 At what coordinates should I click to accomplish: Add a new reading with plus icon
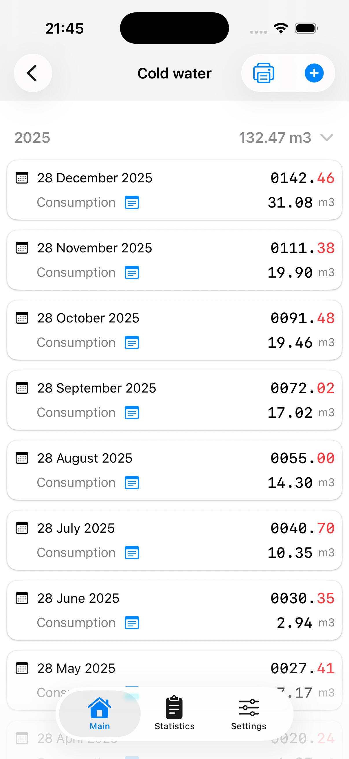click(314, 73)
